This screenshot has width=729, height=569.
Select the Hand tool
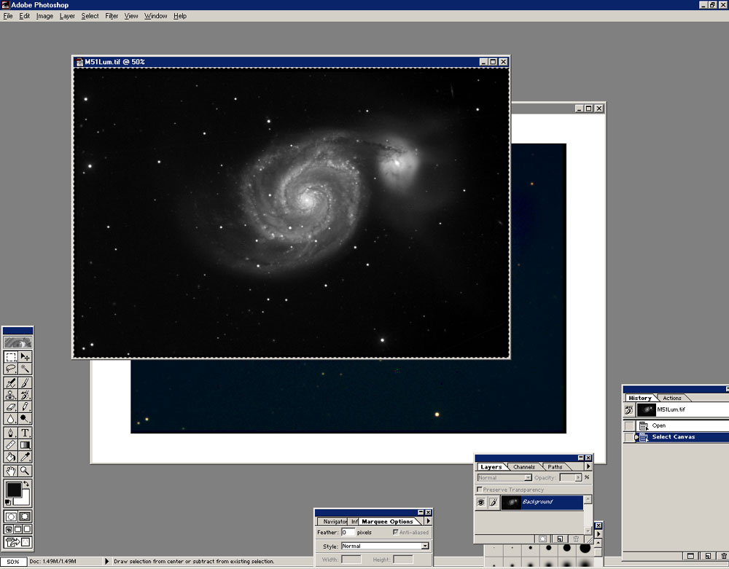[11, 471]
